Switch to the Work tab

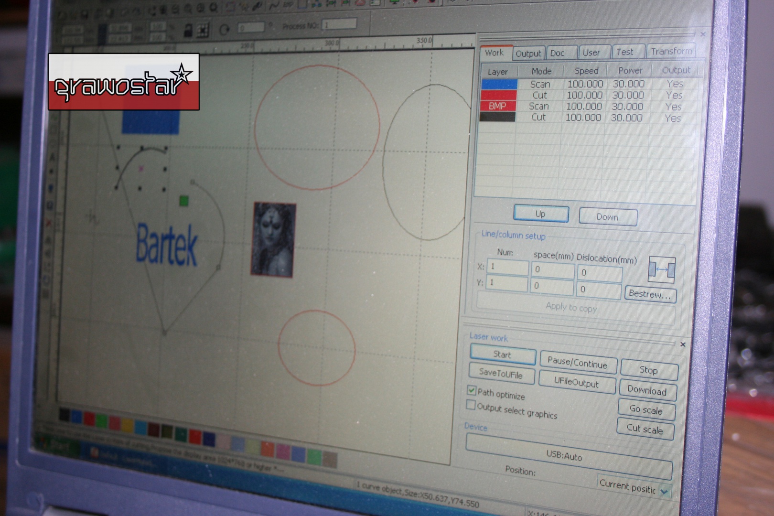494,53
